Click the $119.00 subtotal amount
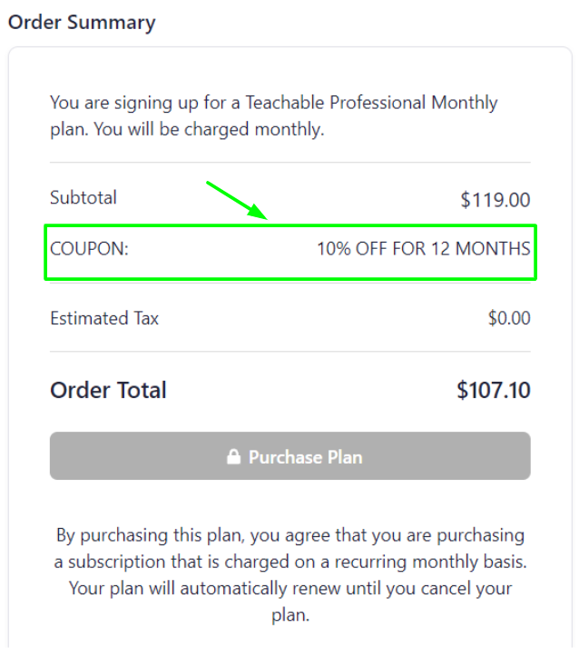This screenshot has width=579, height=668. [x=496, y=200]
